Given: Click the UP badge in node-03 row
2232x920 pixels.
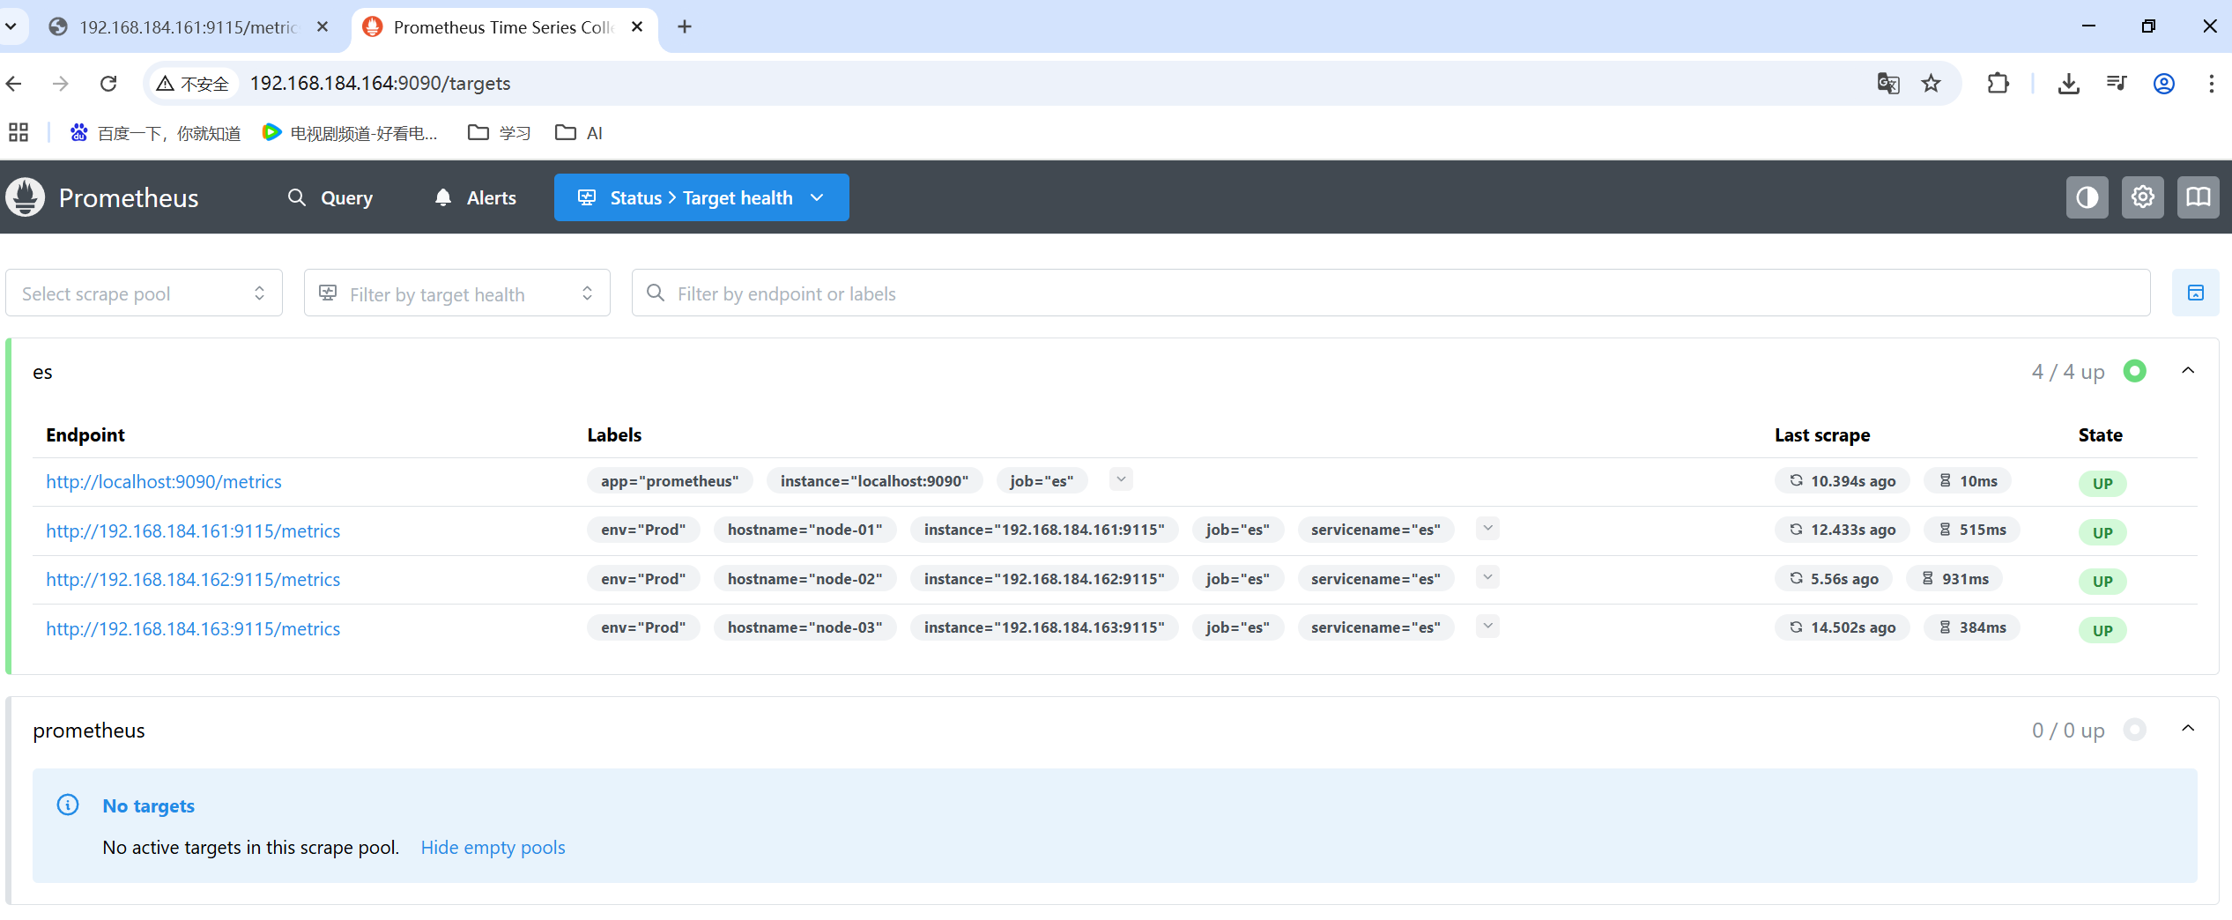Looking at the screenshot, I should click(2102, 630).
